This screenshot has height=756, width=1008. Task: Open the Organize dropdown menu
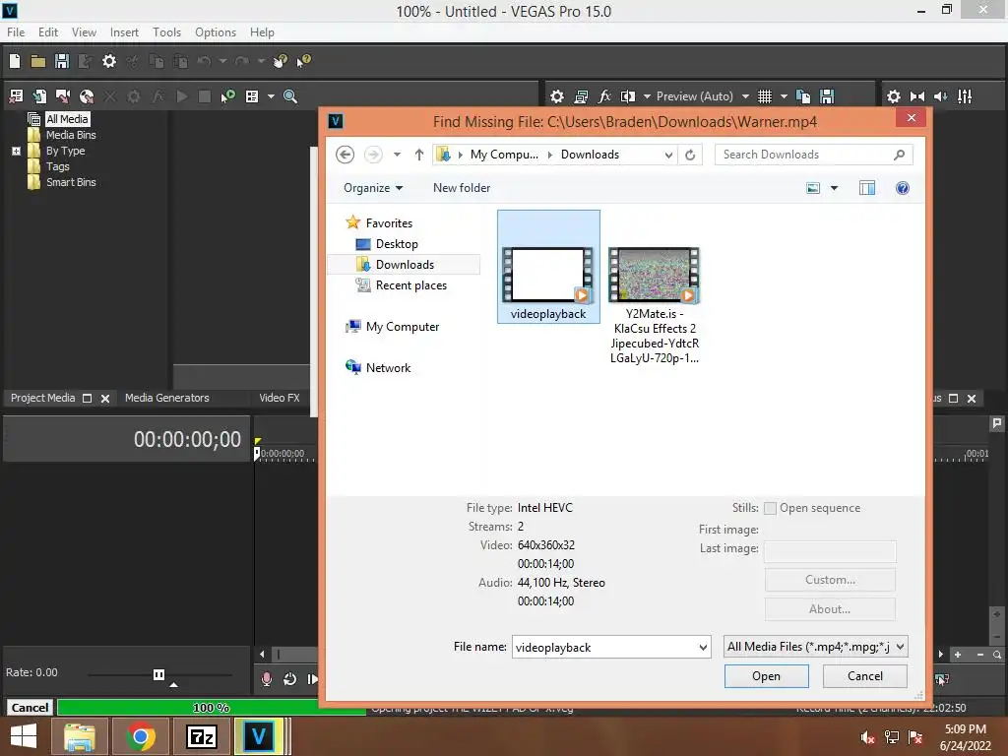click(373, 188)
